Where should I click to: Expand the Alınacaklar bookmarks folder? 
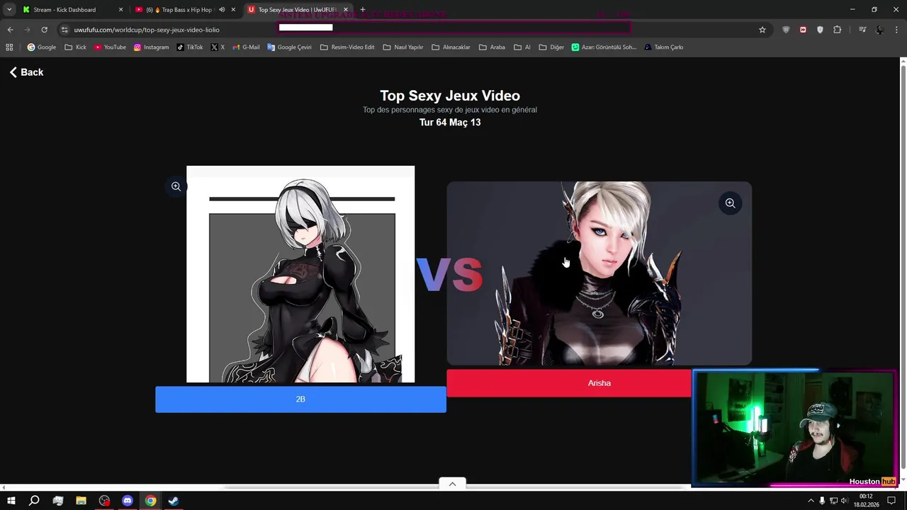451,47
